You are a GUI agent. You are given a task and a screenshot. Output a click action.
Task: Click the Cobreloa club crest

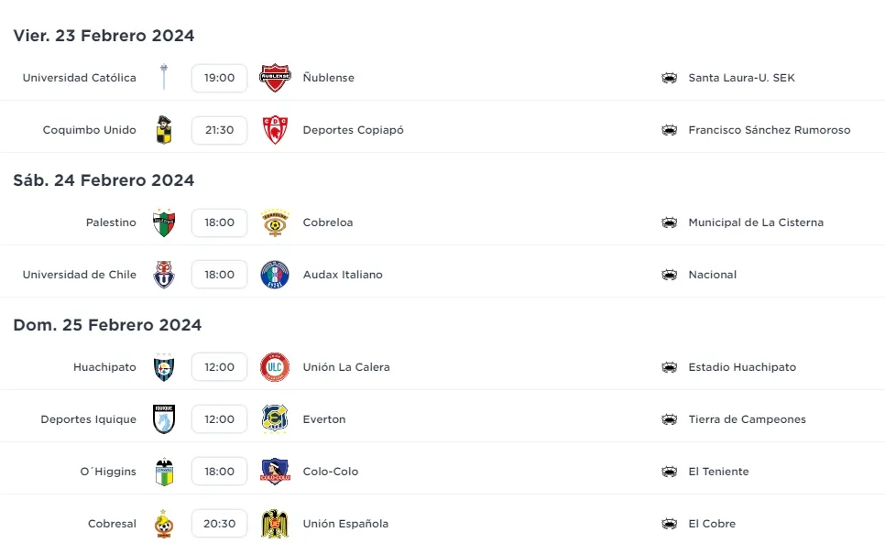click(275, 223)
